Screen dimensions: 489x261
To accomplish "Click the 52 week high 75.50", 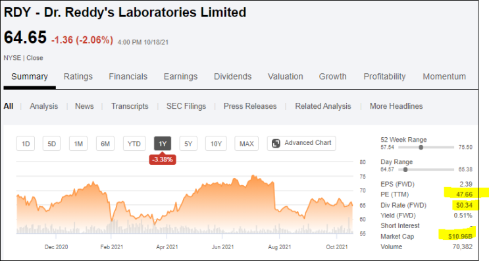I will (x=465, y=147).
